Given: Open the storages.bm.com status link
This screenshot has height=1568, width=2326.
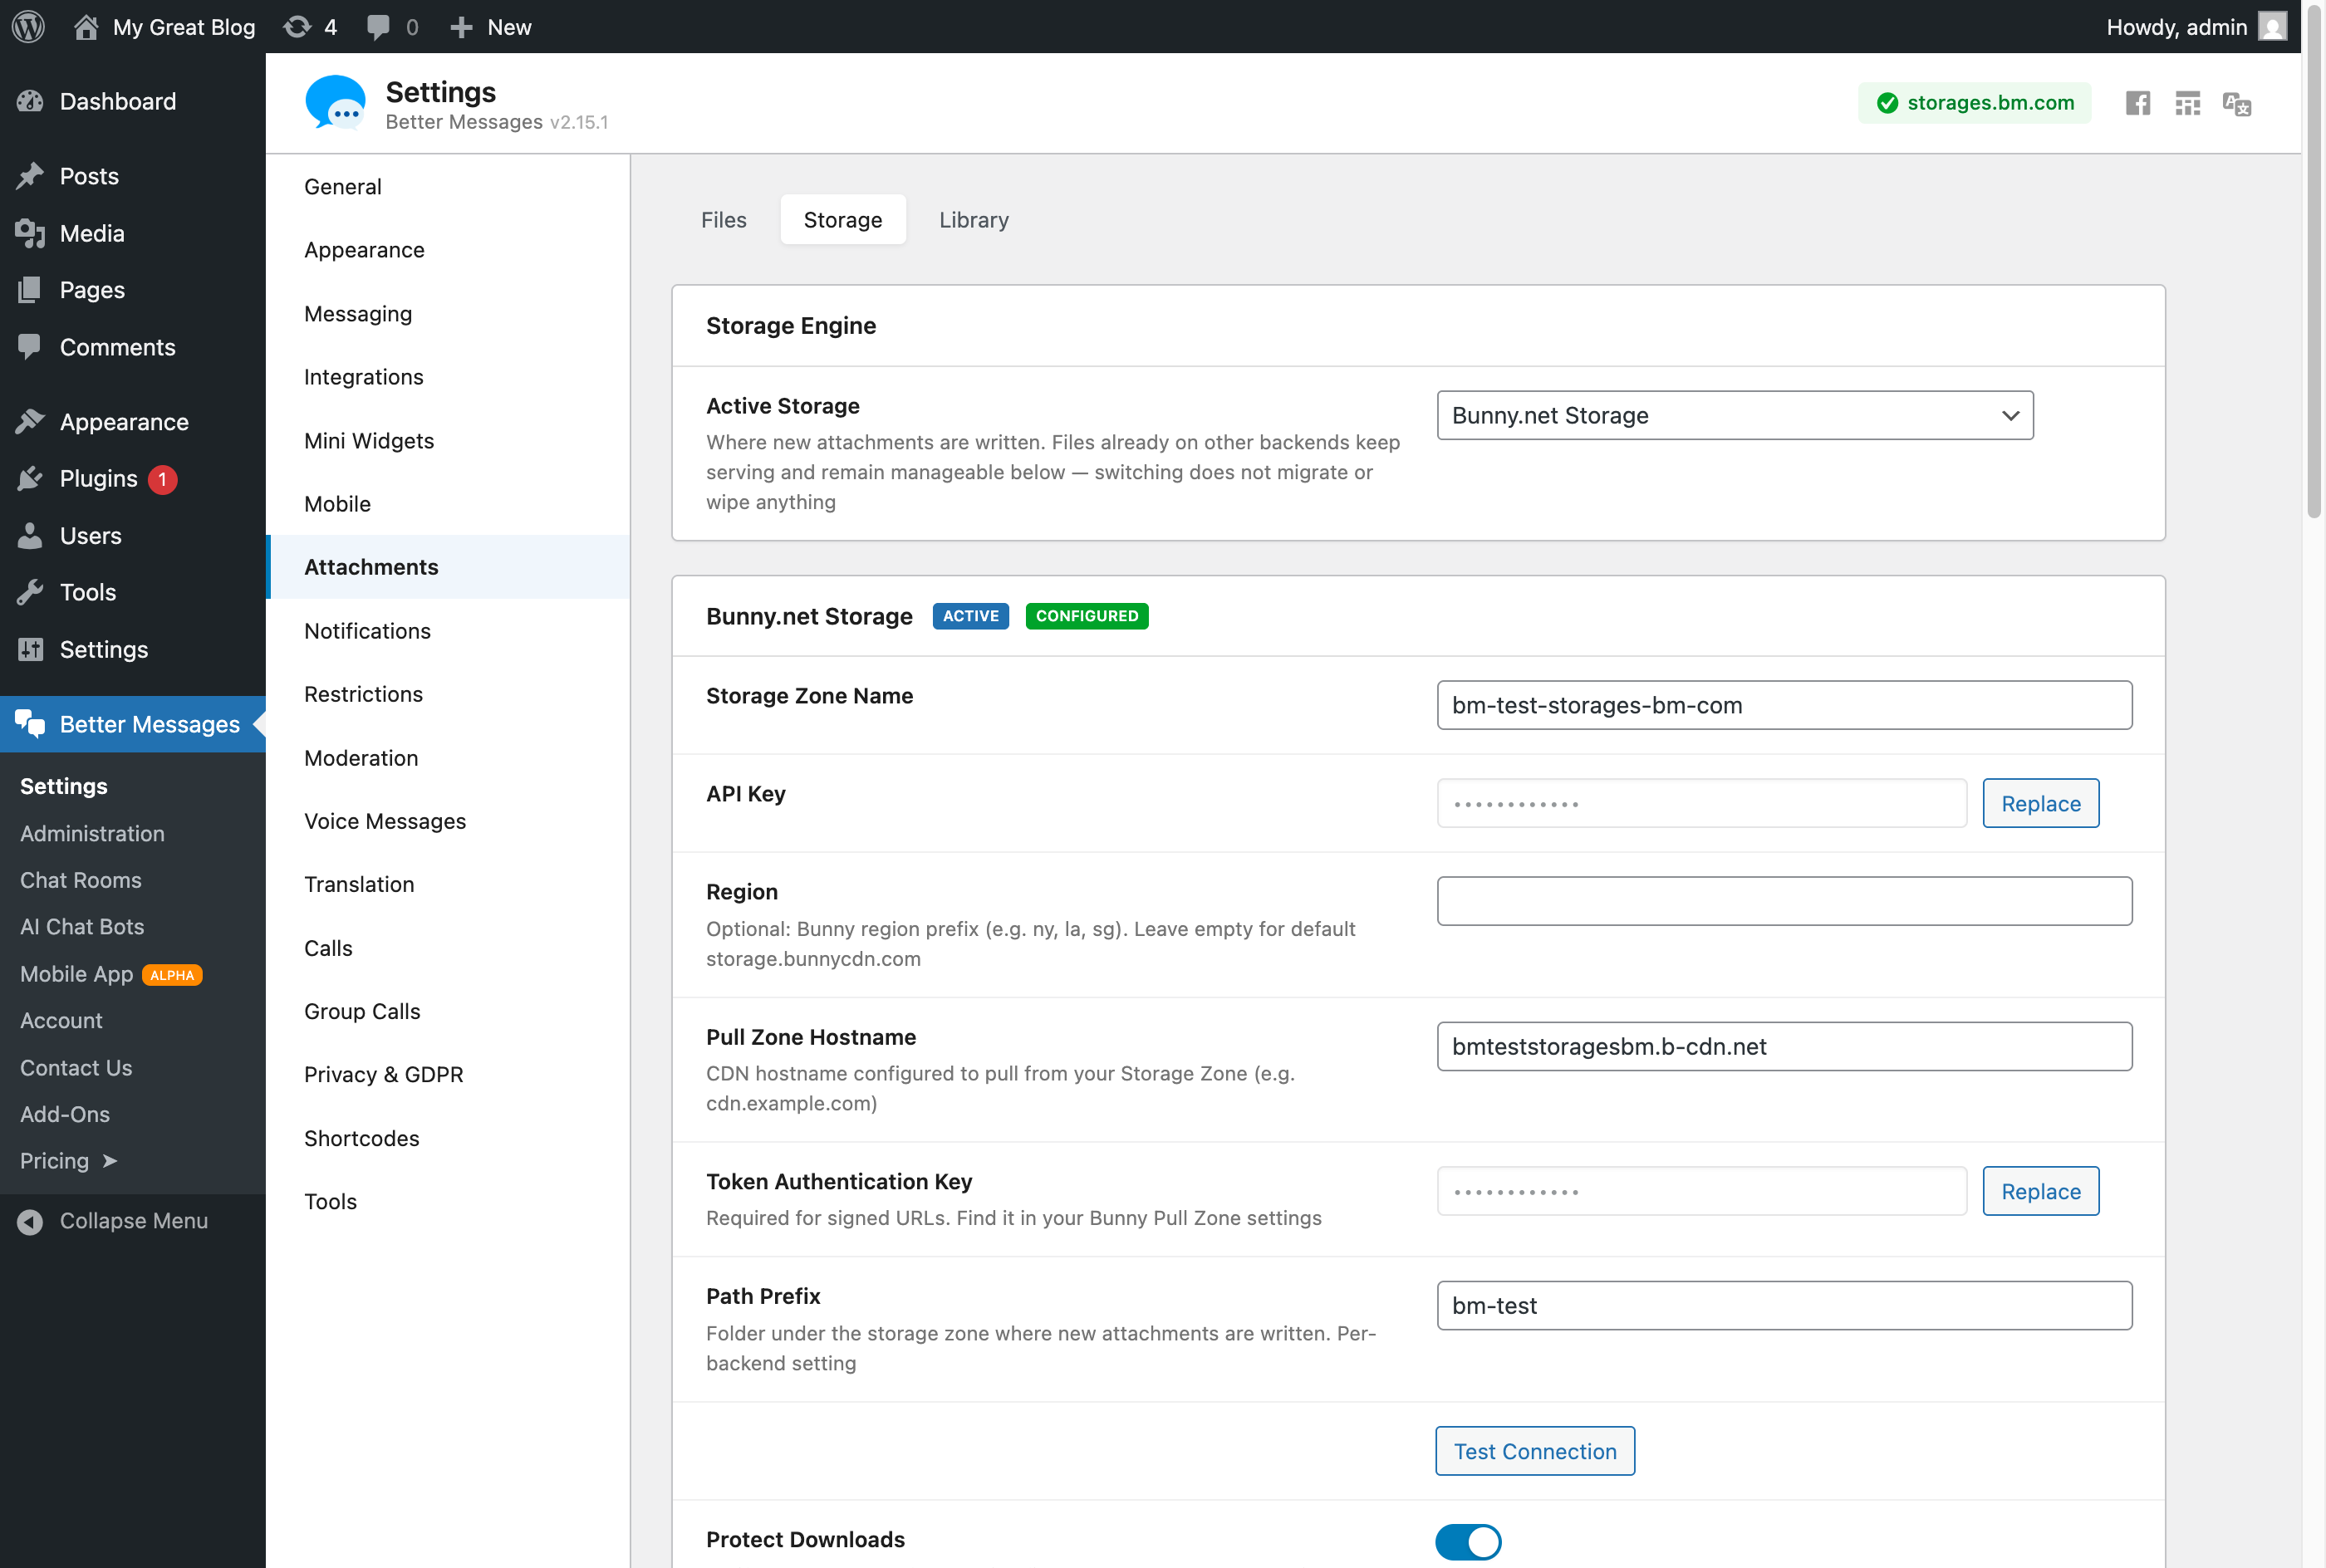Looking at the screenshot, I should 1974,103.
